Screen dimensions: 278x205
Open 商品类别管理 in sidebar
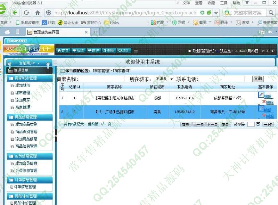pos(26,132)
